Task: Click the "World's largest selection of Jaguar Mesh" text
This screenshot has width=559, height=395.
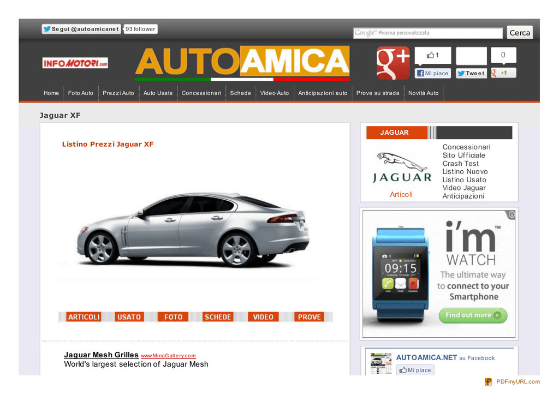Action: 136,364
